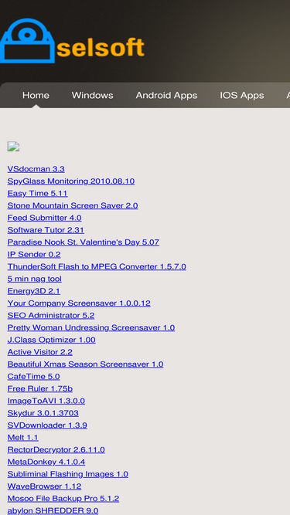This screenshot has height=515, width=290.
Task: Open the IOS Apps tab
Action: 242,96
